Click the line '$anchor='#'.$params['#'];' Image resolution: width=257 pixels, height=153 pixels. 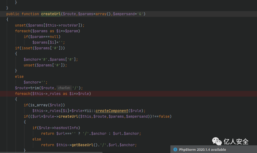tap(51, 59)
